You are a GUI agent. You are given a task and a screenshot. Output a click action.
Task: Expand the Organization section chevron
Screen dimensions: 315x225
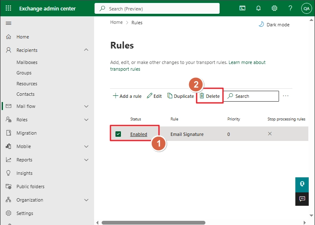(86, 200)
